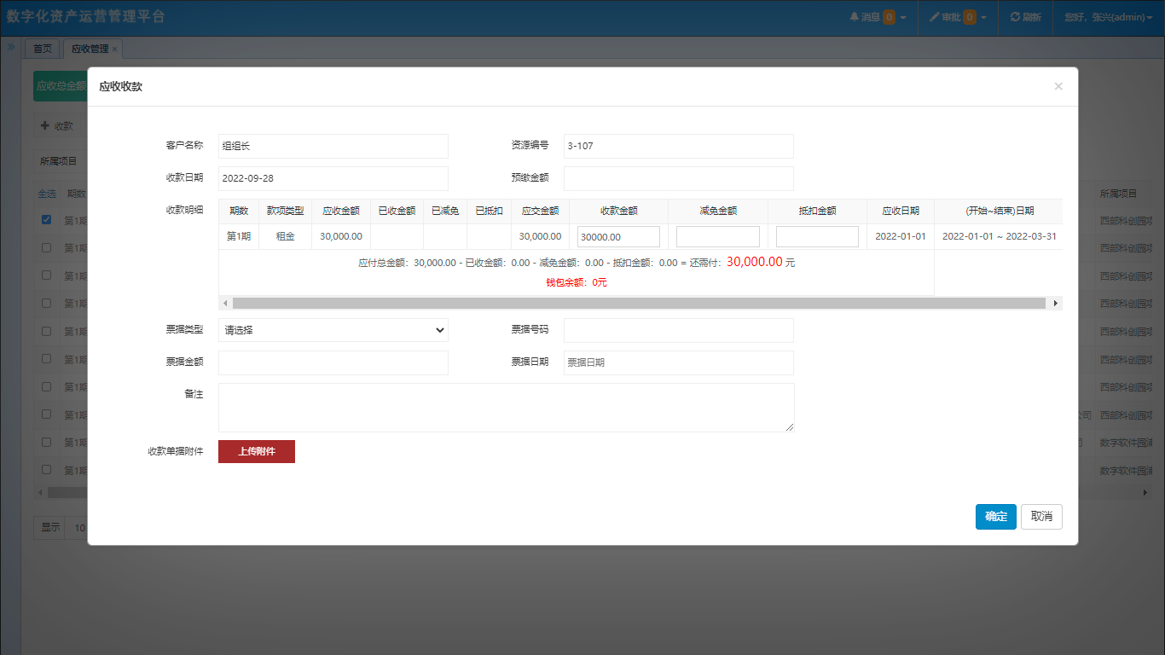Click the (开始~结束)日期 column header
1165x655 pixels.
point(1000,211)
